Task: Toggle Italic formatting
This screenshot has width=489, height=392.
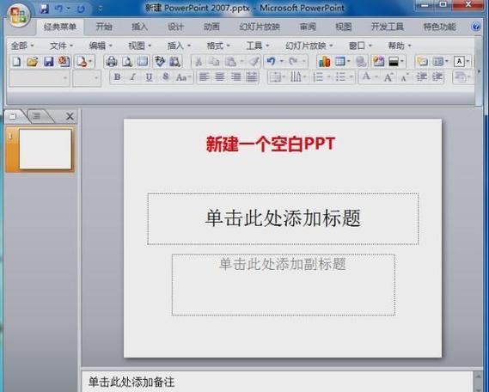Action: (133, 77)
